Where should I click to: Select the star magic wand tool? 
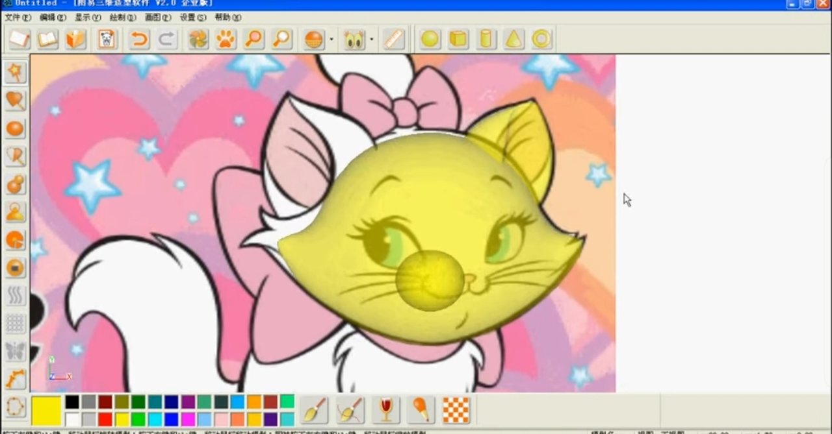(16, 73)
